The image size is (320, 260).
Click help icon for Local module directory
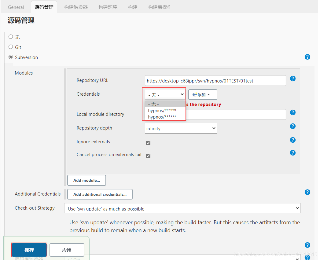293,112
